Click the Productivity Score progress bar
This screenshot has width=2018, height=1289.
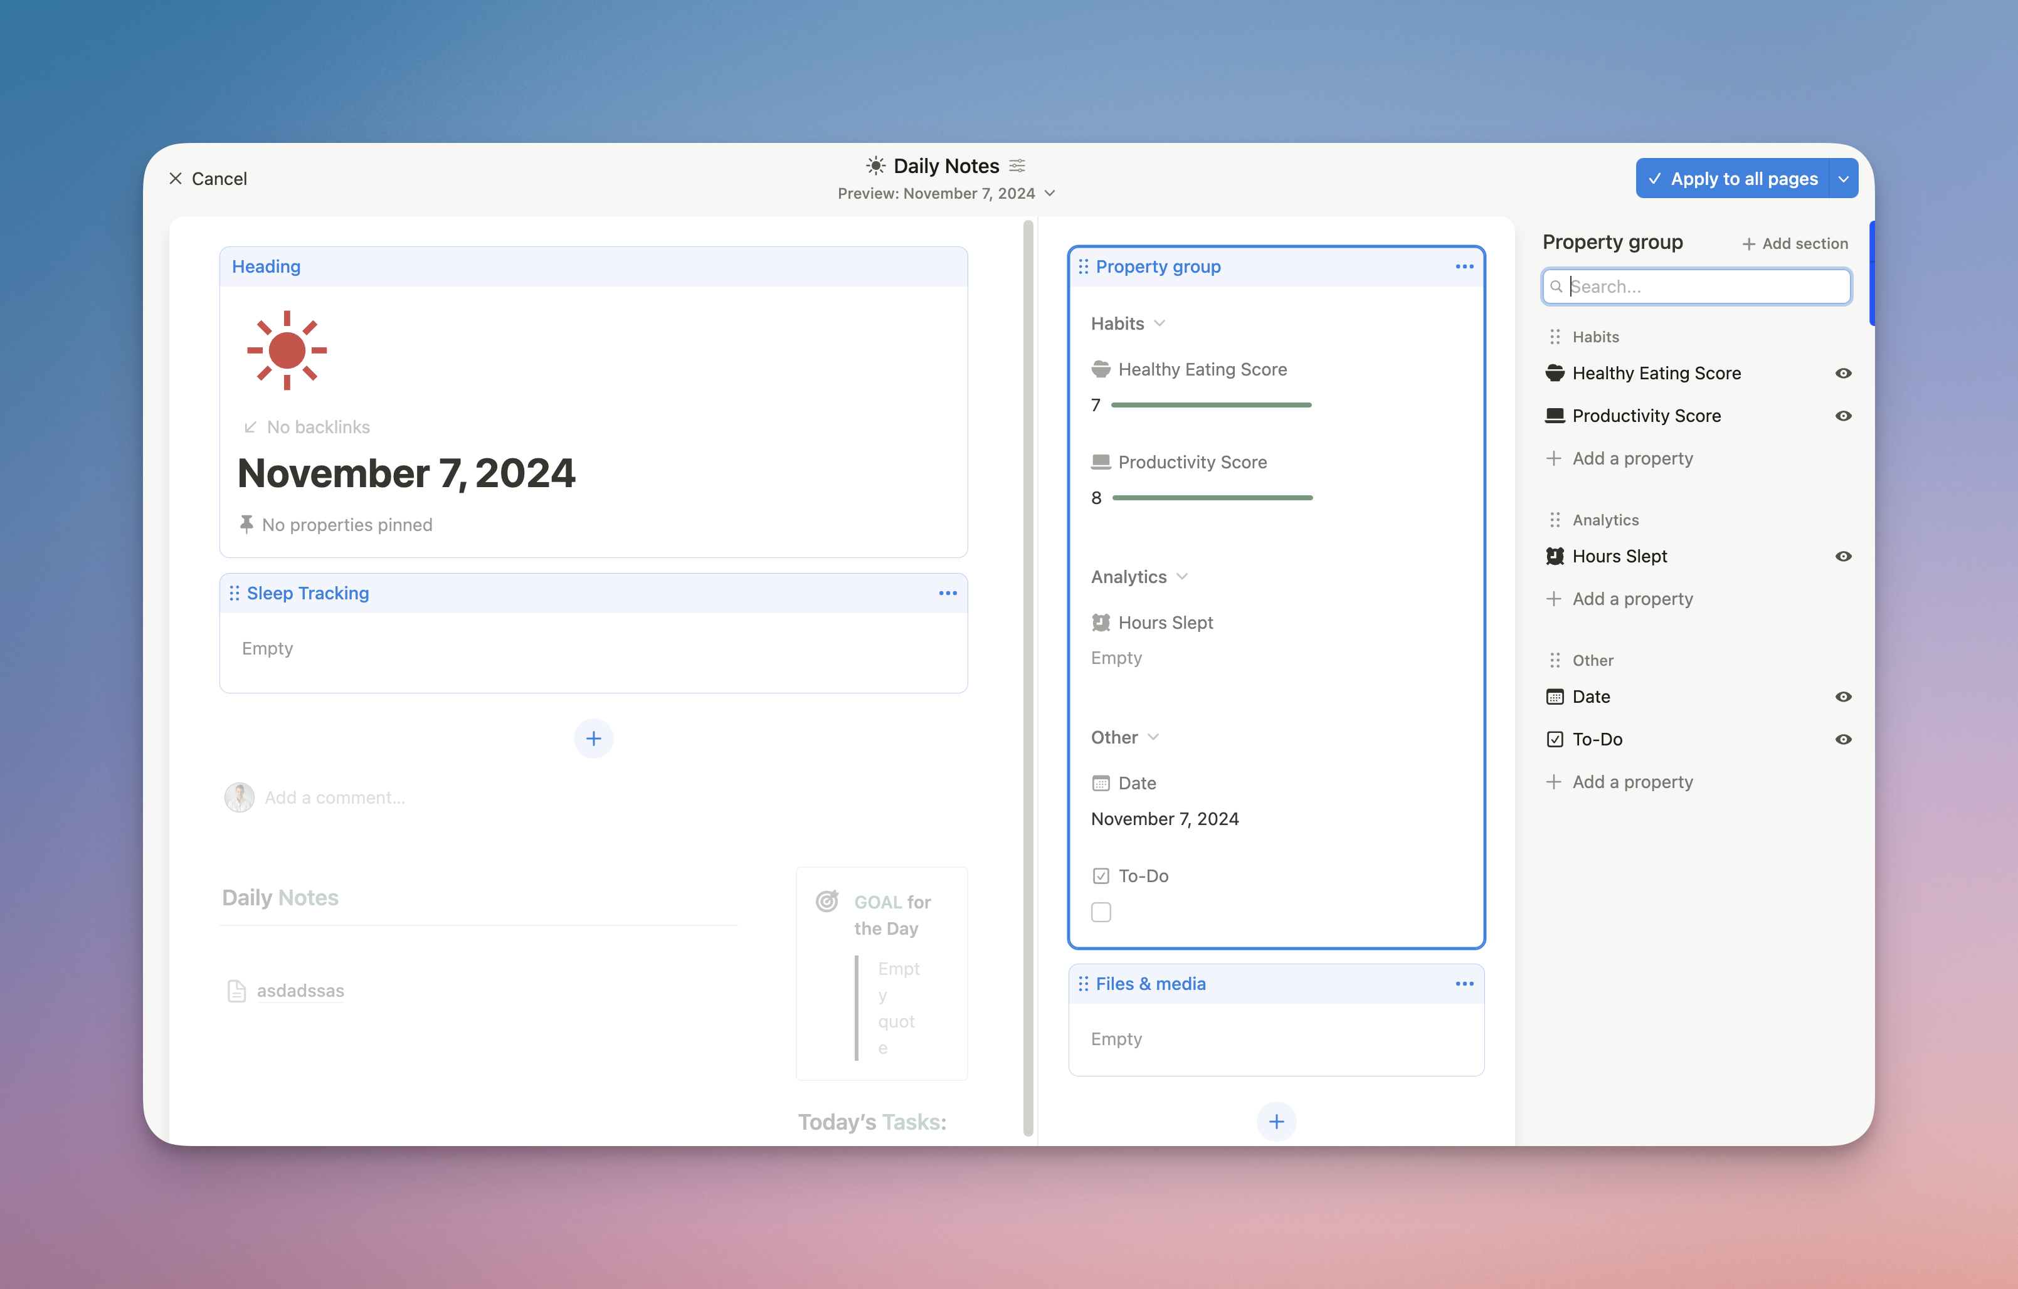pyautogui.click(x=1212, y=498)
